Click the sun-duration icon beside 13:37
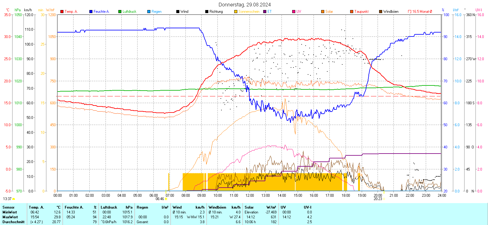The height and width of the screenshot is (225, 488). click(x=14, y=199)
